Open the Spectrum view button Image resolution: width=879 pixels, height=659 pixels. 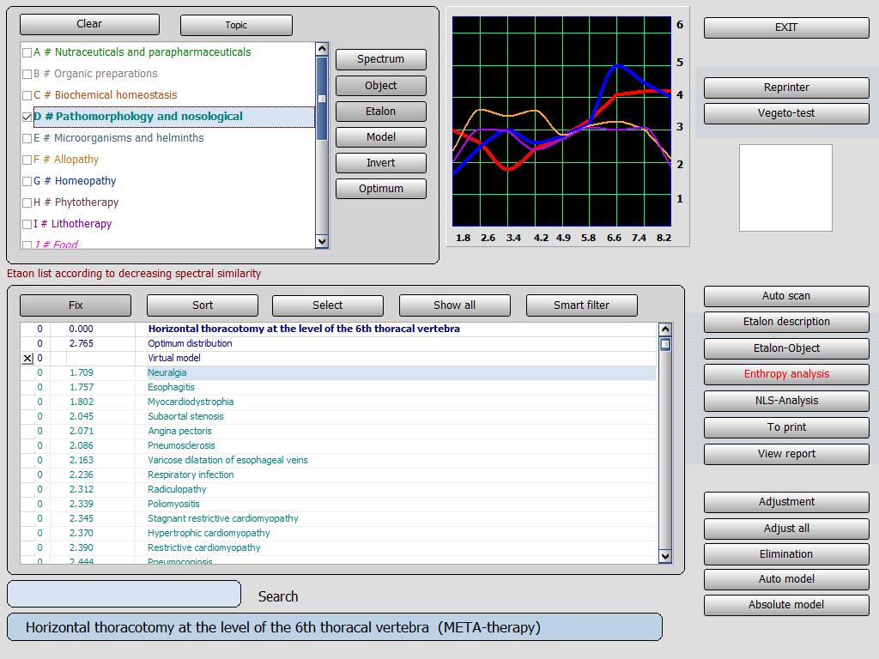click(x=380, y=59)
